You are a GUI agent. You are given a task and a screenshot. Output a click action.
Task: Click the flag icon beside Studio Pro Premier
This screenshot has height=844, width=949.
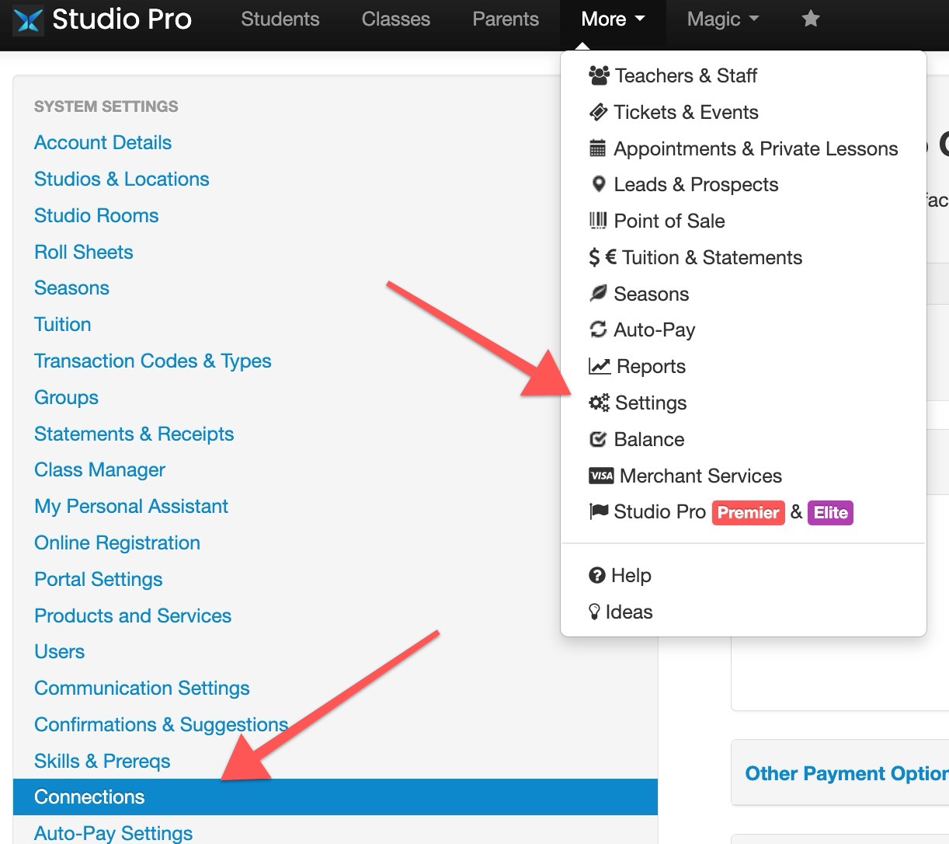pyautogui.click(x=599, y=511)
